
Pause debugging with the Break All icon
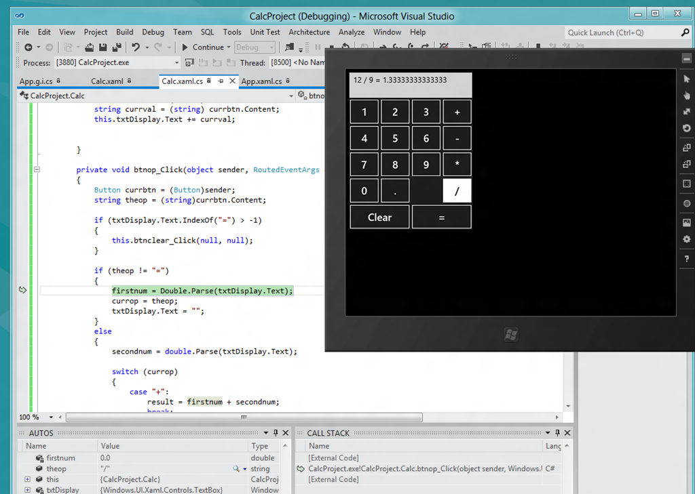tap(318, 47)
